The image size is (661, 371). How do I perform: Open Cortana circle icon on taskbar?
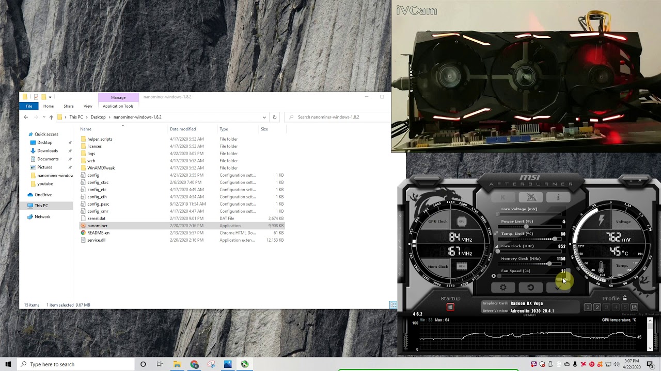pos(143,364)
